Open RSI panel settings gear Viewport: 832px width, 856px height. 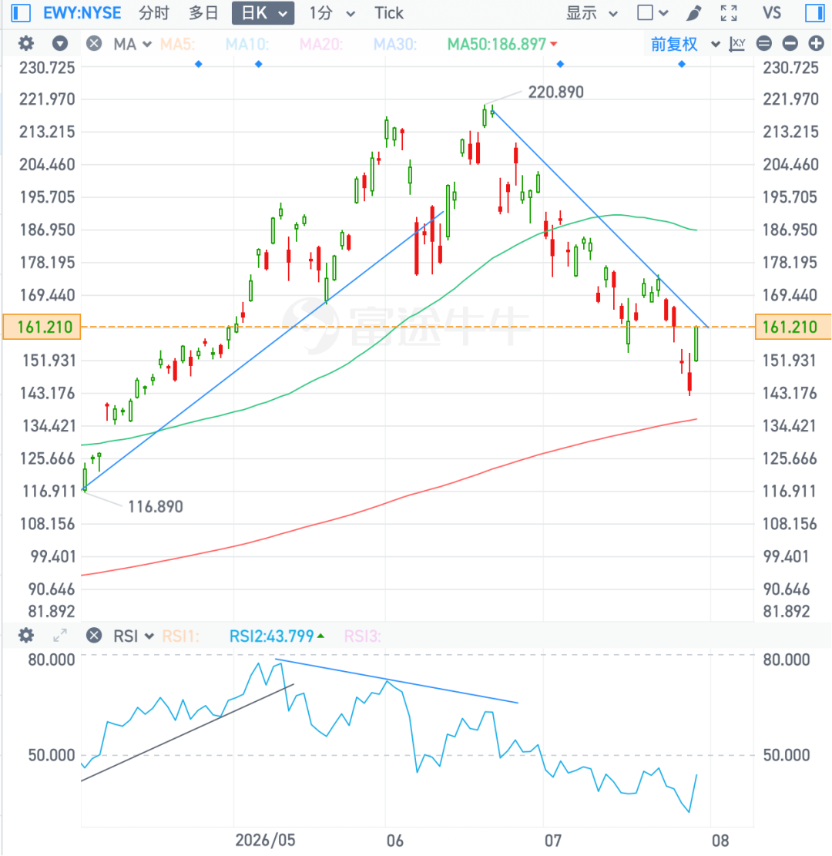click(25, 636)
